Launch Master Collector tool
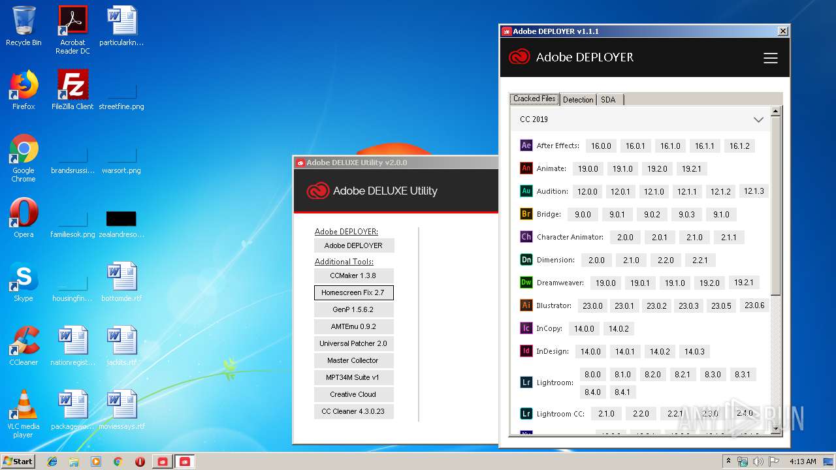 pyautogui.click(x=353, y=360)
